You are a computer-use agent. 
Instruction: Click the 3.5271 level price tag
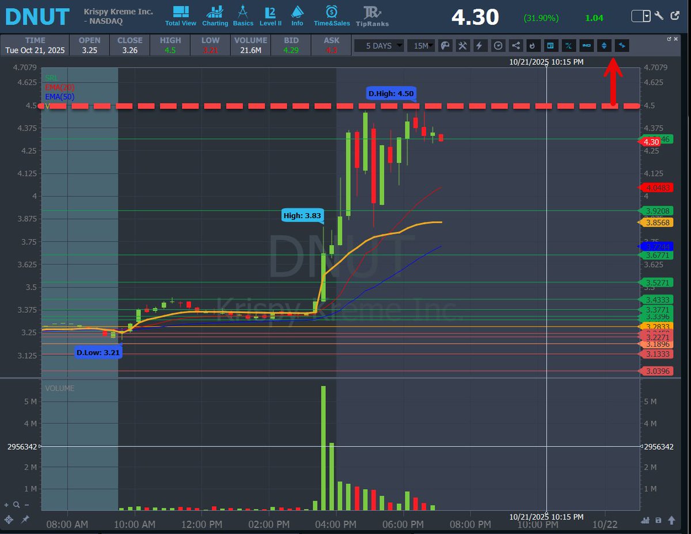click(656, 282)
